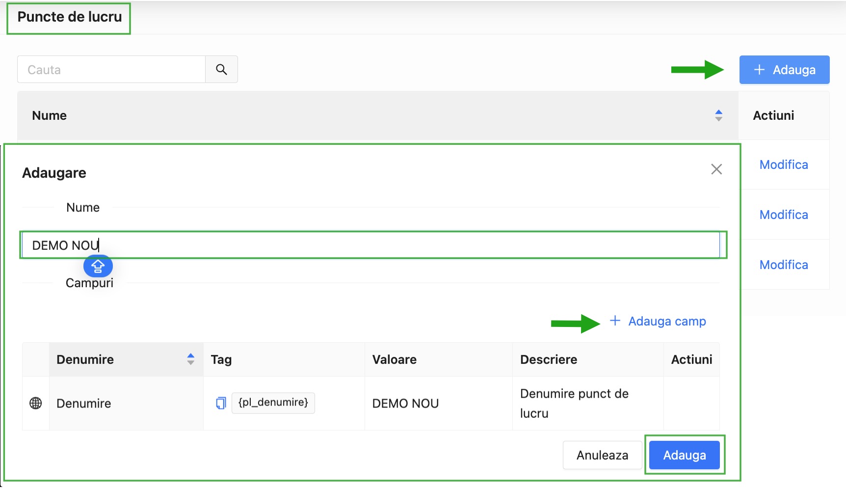Click the globe icon in Denumire row

(x=36, y=403)
